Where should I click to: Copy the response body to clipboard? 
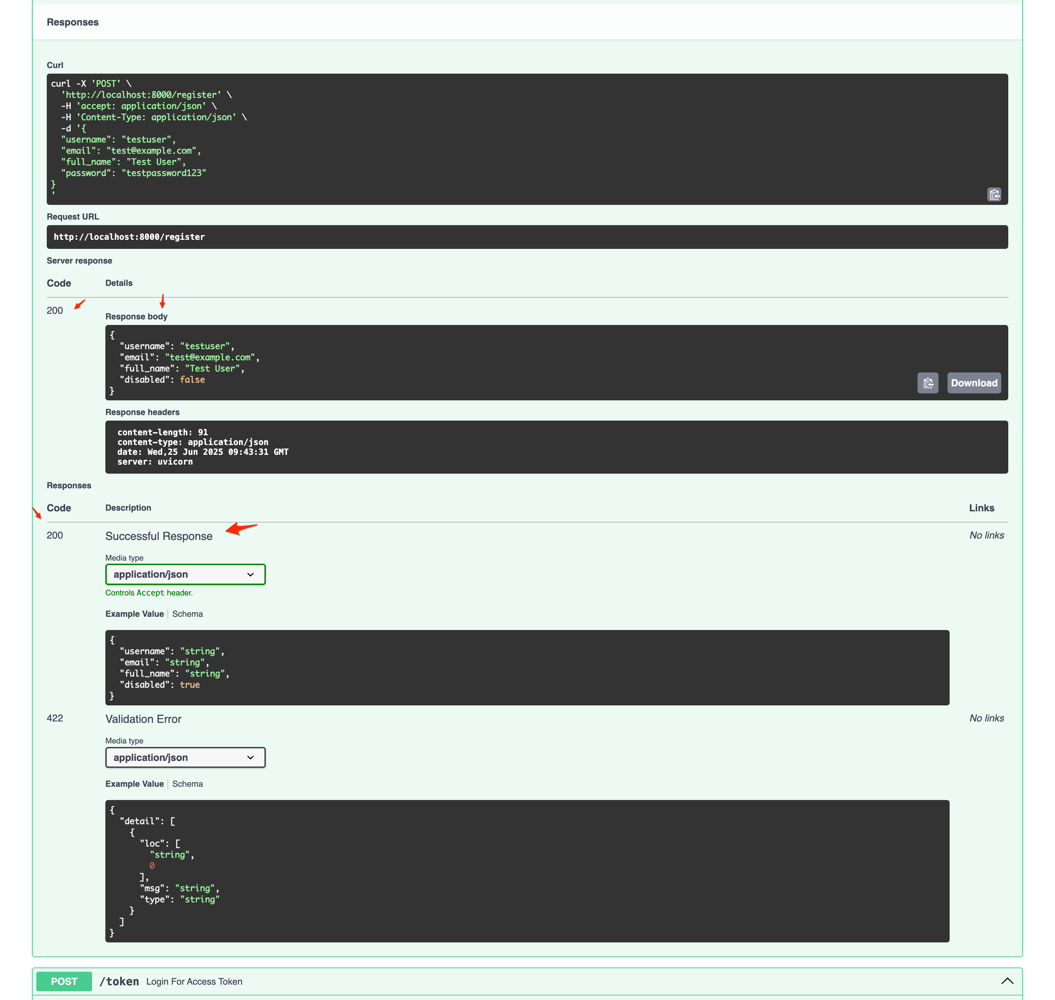[928, 383]
